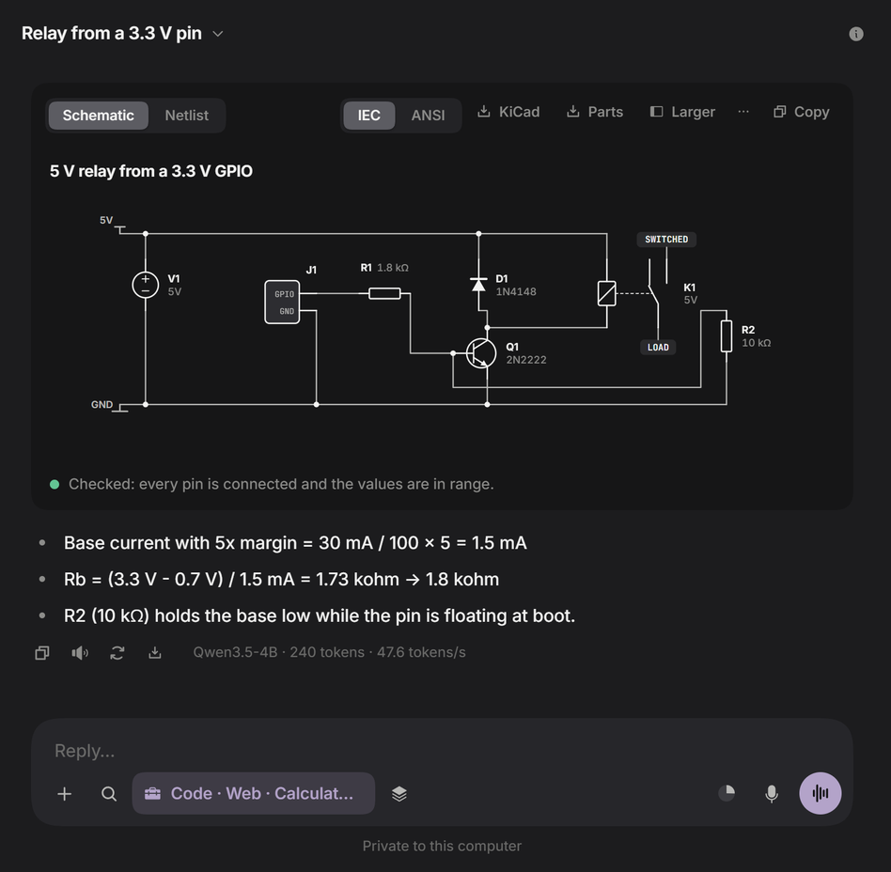Focus the Reply input field
Screen dimensions: 891x872
[442, 751]
